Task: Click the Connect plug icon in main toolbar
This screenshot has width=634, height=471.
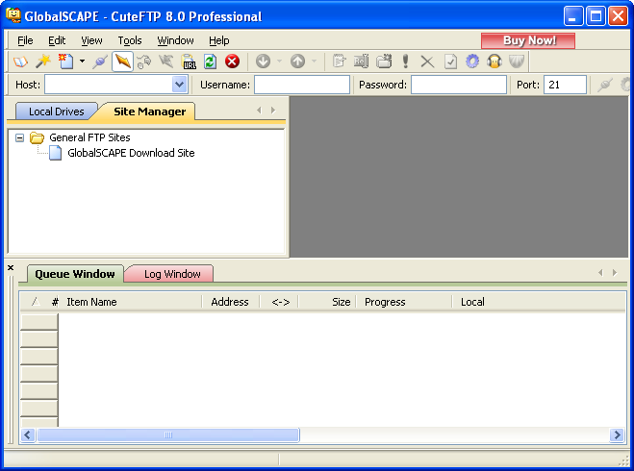Action: (99, 62)
